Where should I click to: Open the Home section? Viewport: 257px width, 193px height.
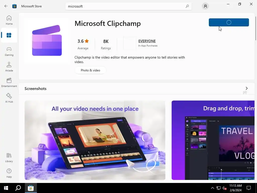(9, 20)
